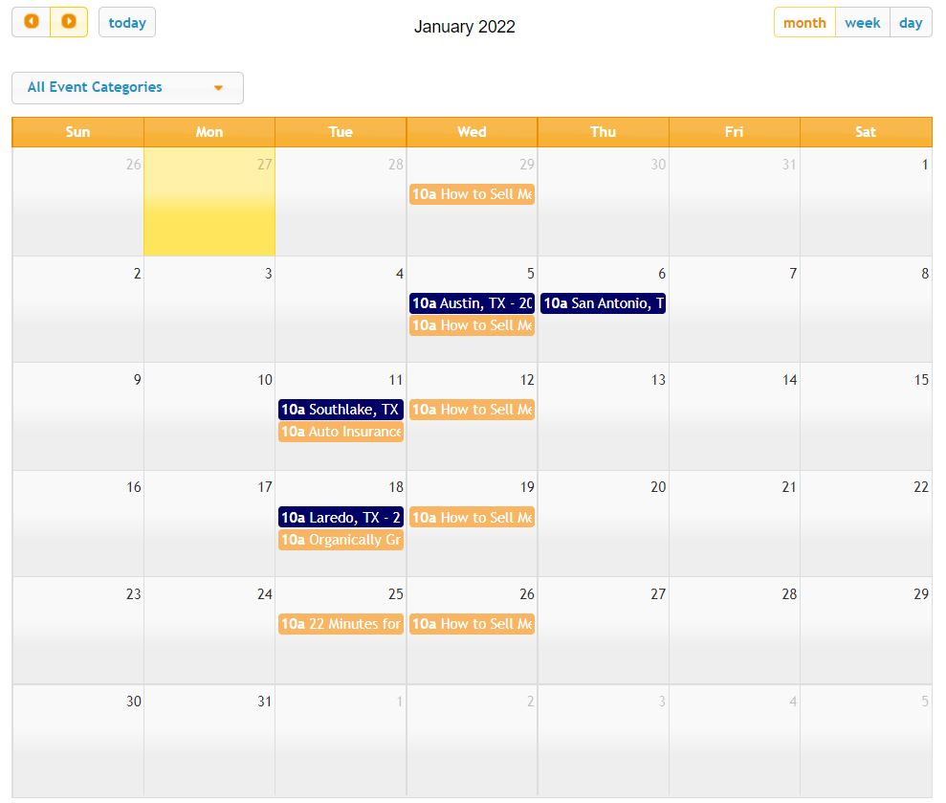This screenshot has height=803, width=946.
Task: Open the San Antonio event on January 6
Action: click(603, 303)
